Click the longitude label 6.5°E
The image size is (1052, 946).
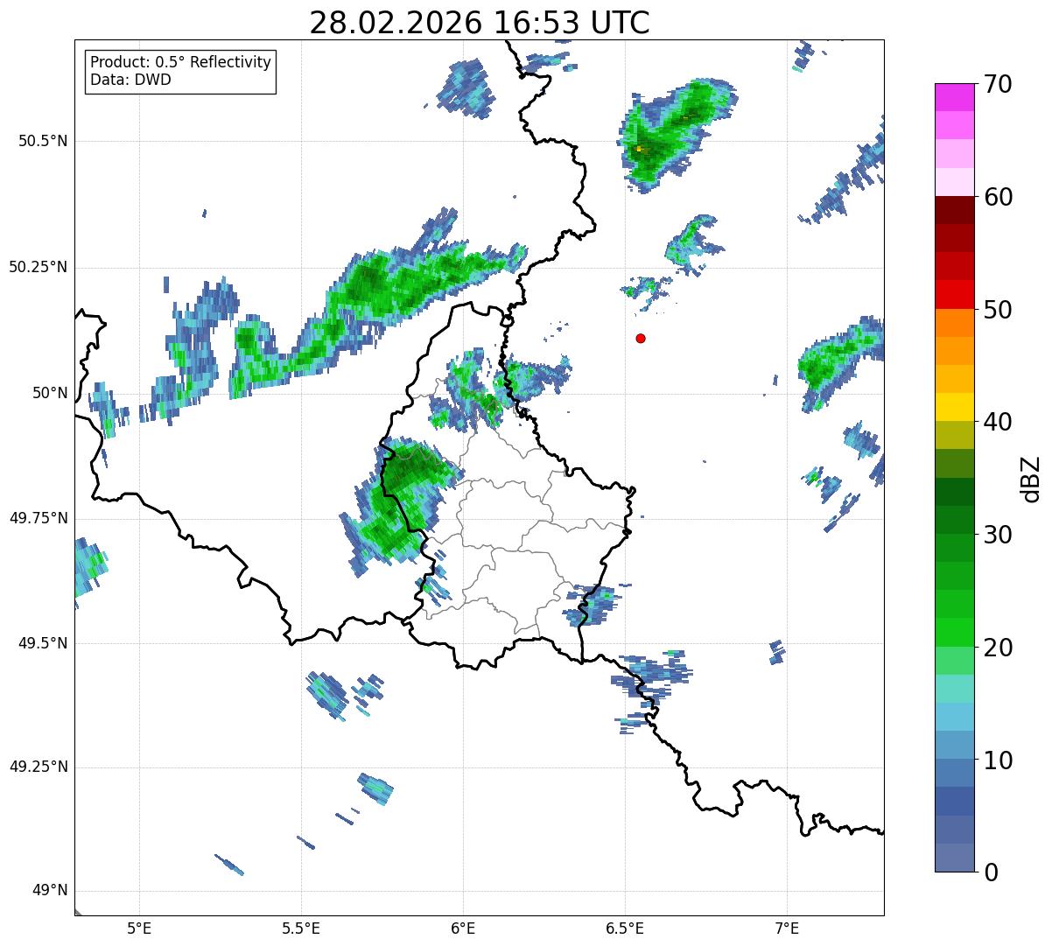point(625,928)
